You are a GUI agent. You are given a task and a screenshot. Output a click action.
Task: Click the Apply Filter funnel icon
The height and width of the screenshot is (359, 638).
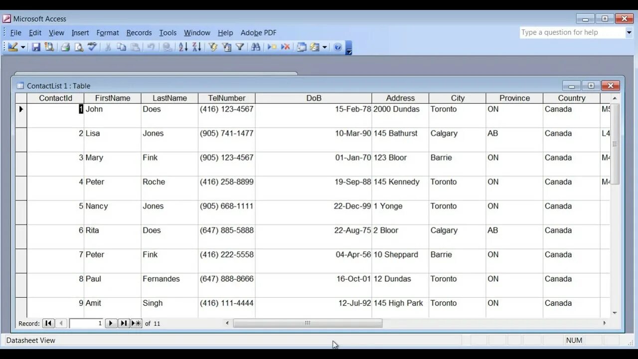pos(240,47)
